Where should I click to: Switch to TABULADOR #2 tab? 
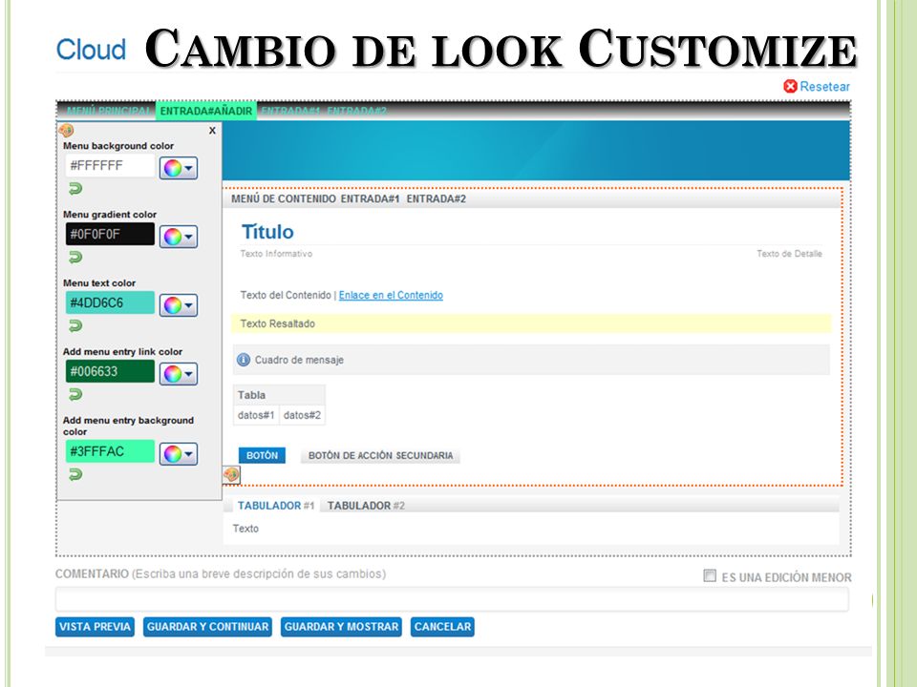[366, 506]
